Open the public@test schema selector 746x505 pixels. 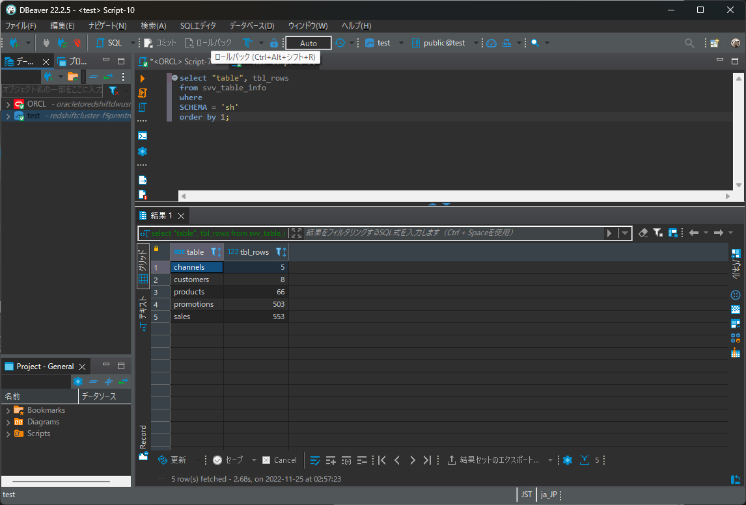pos(439,43)
